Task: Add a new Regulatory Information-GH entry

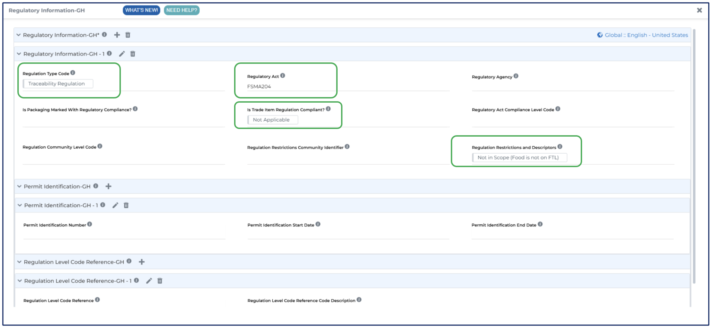Action: 117,35
